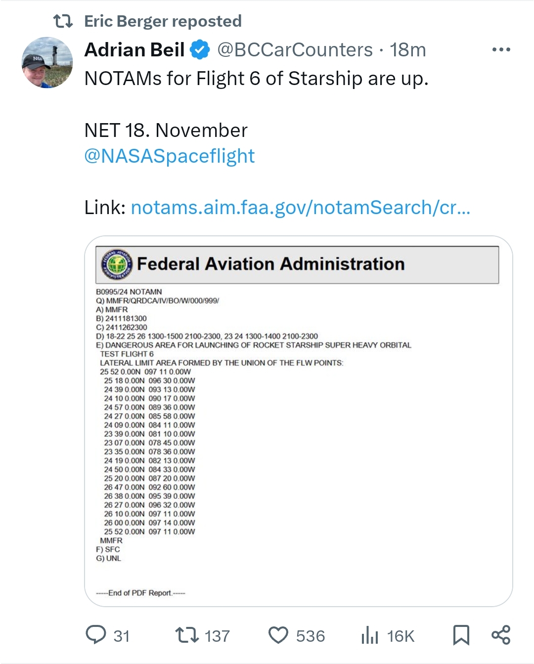Click the "NOTAMs for Flight 6" tweet text
Viewport: 534px width, 664px height.
256,79
